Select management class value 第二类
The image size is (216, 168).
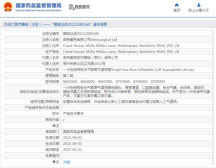click(68, 76)
